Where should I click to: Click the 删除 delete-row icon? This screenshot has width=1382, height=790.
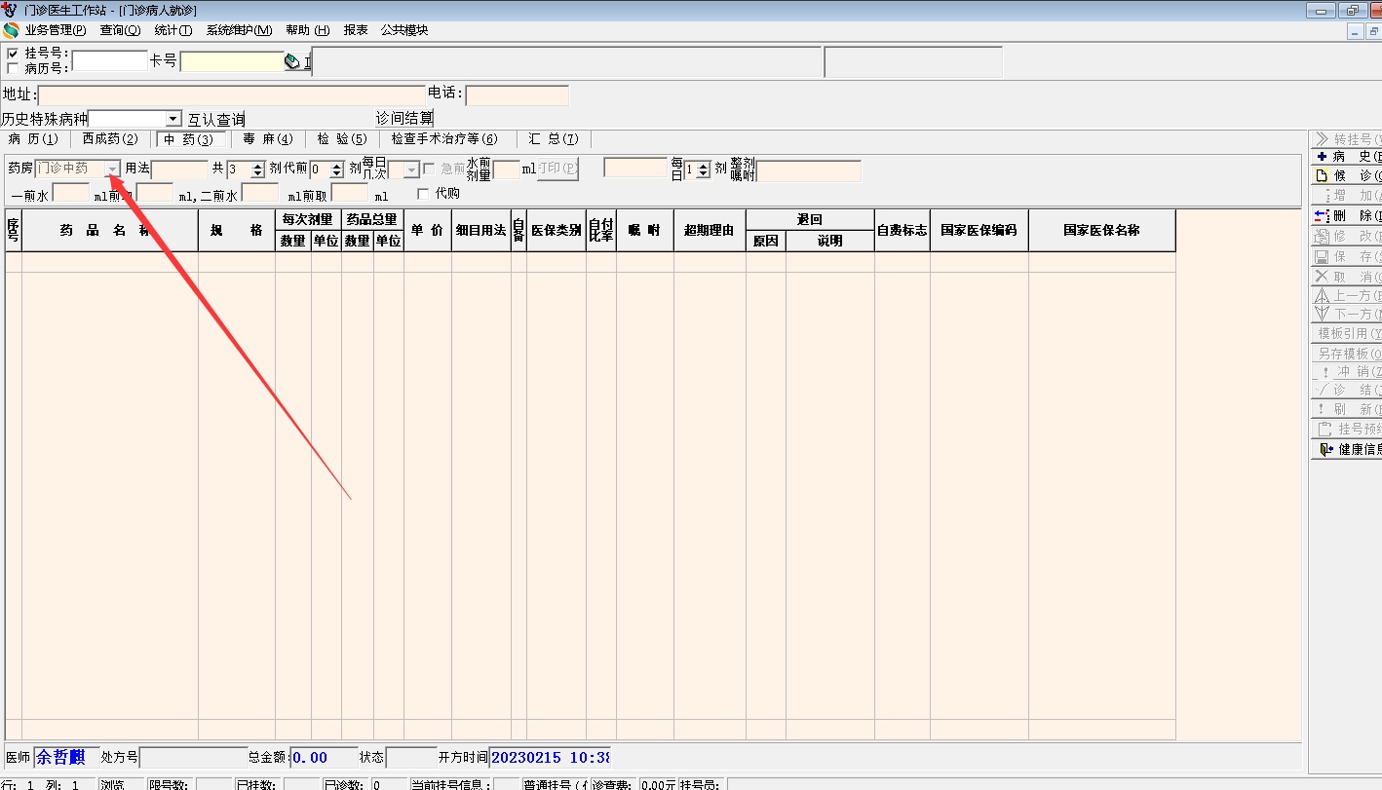(1322, 215)
